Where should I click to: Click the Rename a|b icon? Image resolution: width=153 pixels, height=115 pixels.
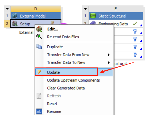click(x=39, y=112)
